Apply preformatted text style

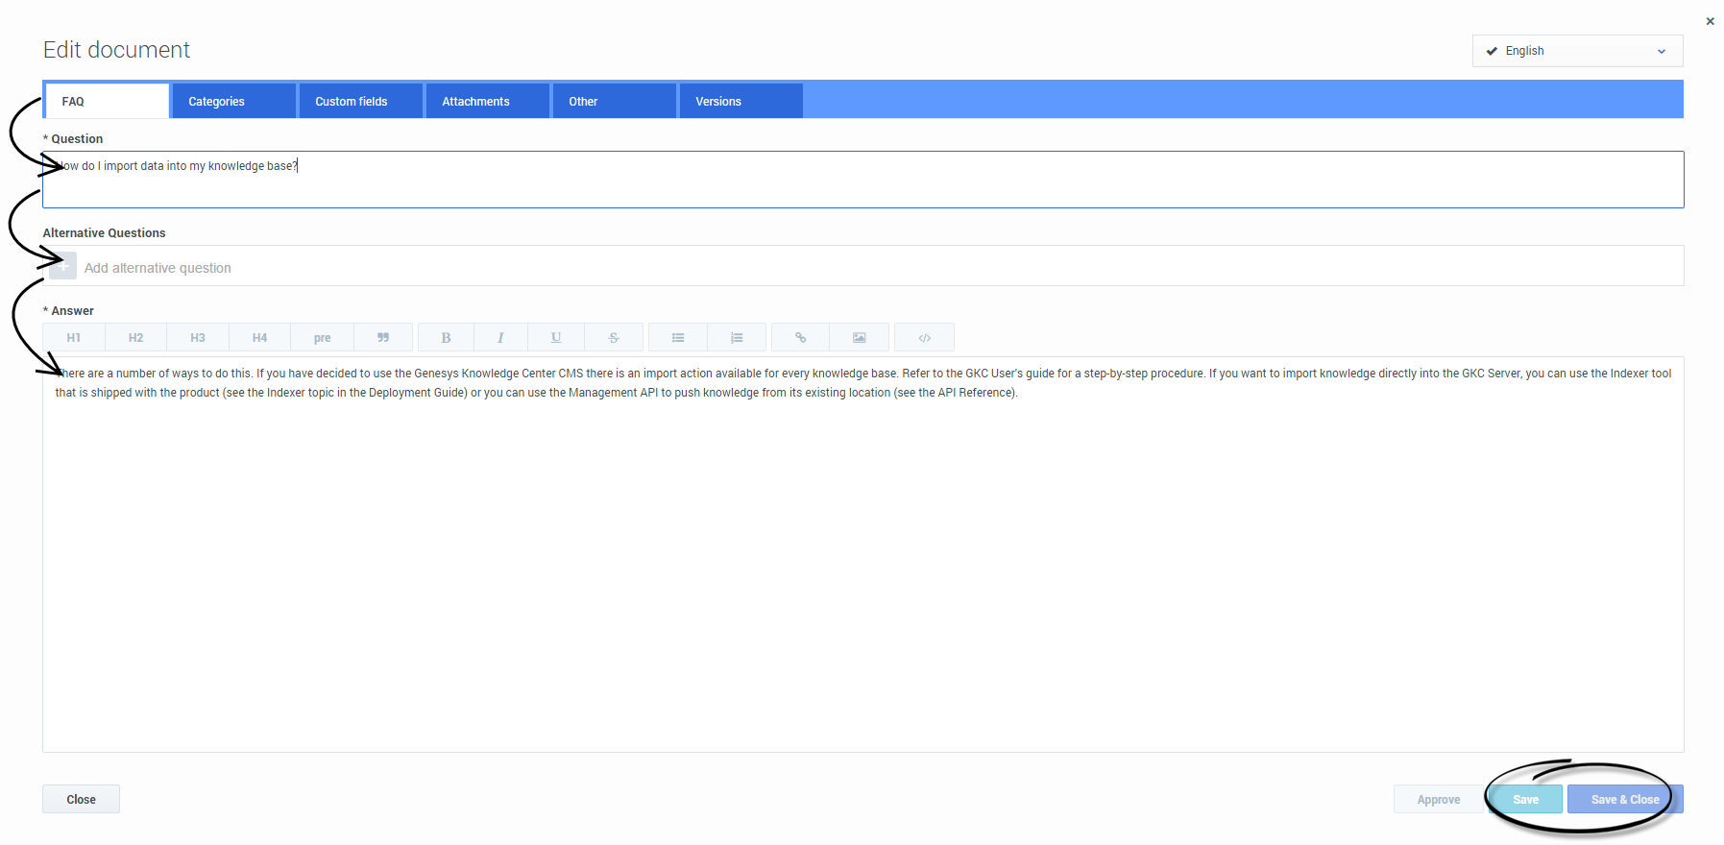322,338
